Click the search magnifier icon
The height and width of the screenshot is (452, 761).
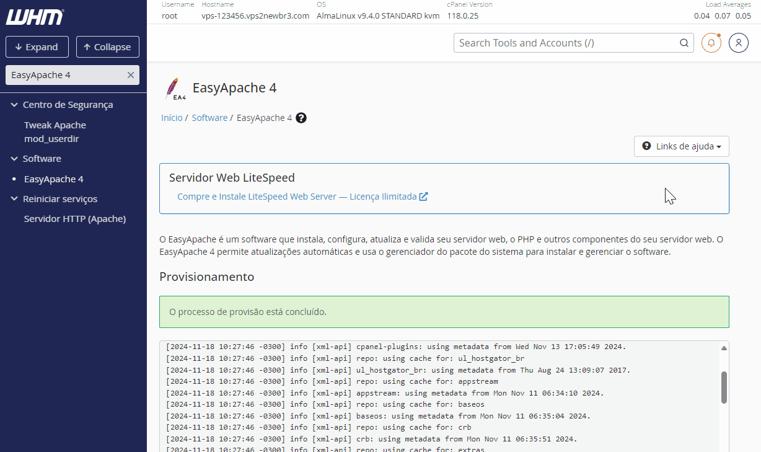point(684,43)
